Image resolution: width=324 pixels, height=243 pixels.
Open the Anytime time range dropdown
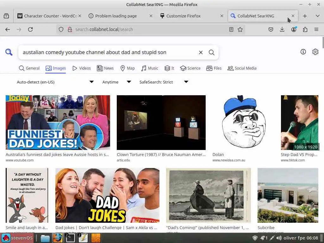pos(116,82)
